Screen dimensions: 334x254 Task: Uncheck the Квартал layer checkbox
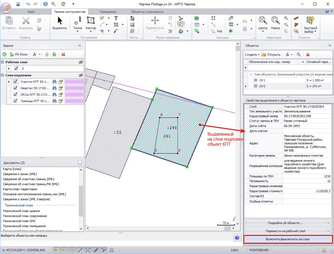(x=15, y=88)
